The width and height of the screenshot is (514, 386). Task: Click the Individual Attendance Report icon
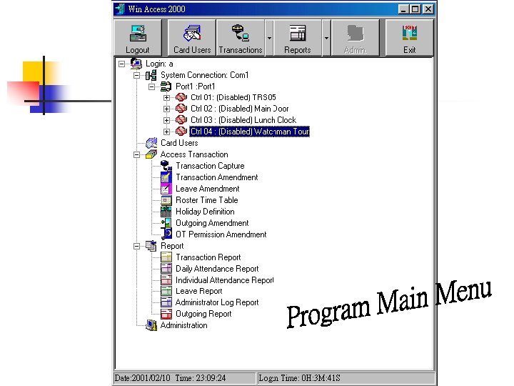pos(166,280)
